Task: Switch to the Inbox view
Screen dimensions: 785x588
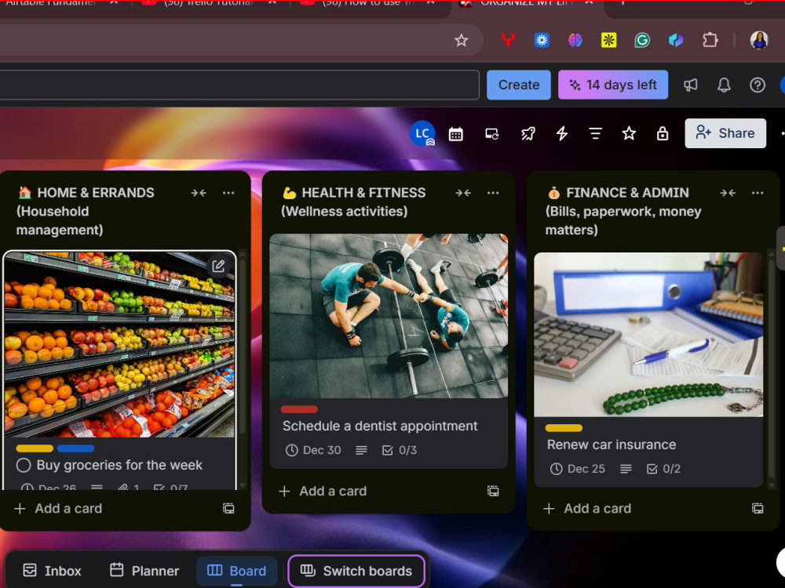Action: click(x=53, y=571)
